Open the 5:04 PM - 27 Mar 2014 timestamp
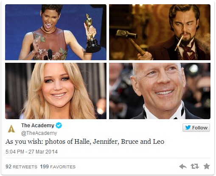 (x=31, y=152)
